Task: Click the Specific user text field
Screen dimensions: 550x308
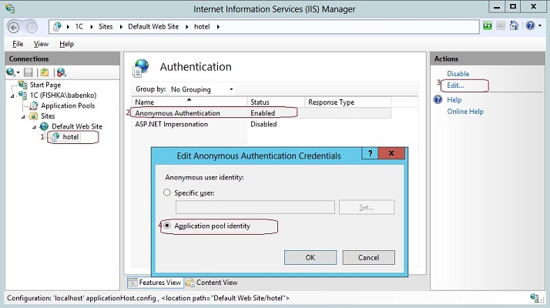Action: 255,207
